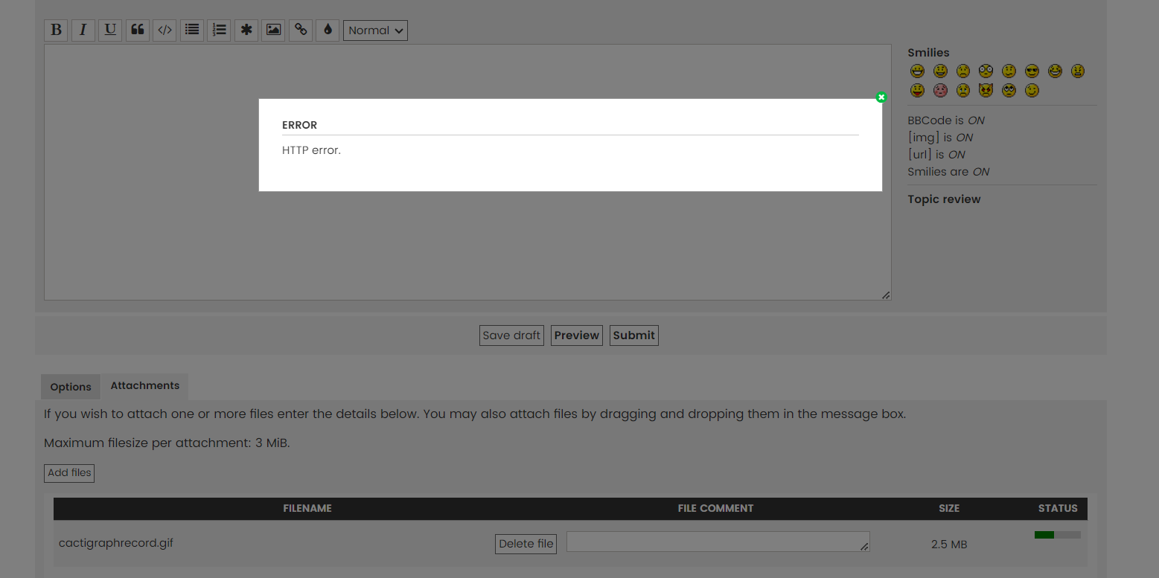Click the Smilies heading

point(928,53)
